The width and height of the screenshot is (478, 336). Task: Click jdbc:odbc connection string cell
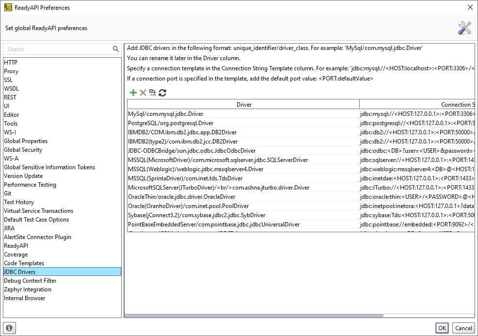tap(417, 151)
